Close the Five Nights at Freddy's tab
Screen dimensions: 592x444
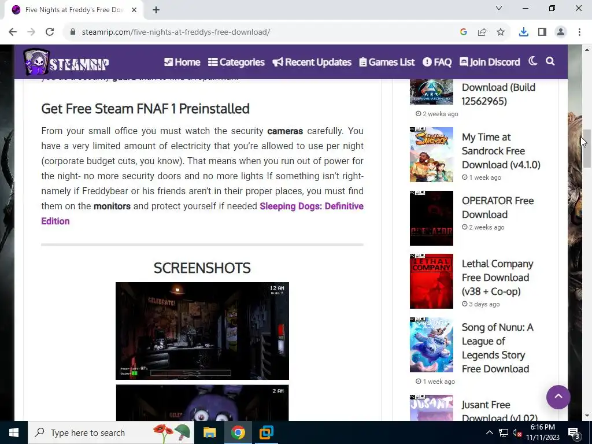[134, 10]
